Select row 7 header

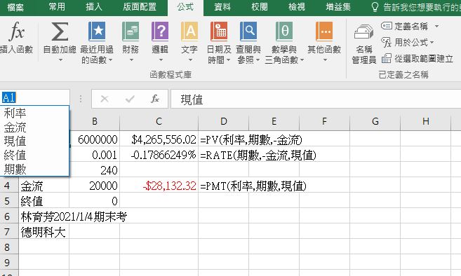9,232
